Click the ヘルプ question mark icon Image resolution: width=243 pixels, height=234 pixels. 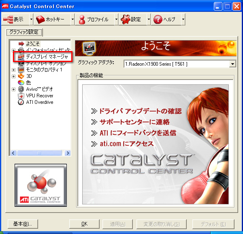(158, 19)
